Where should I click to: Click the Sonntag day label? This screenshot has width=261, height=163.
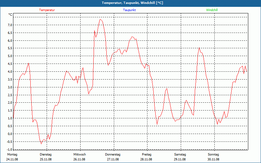tap(213, 155)
